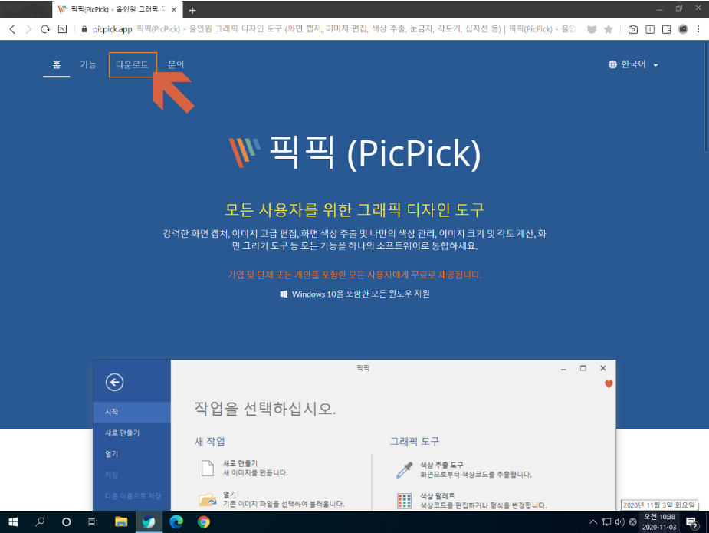The image size is (709, 533).
Task: Bookmark page with the star icon
Action: [x=608, y=29]
